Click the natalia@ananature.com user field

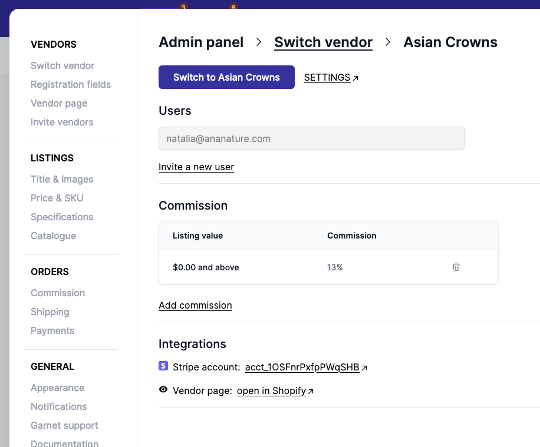pos(311,139)
